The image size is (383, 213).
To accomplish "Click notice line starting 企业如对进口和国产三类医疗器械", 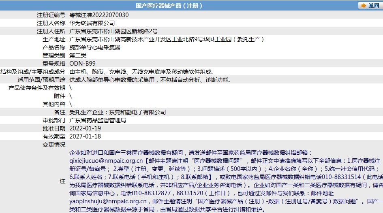I will (x=191, y=153).
